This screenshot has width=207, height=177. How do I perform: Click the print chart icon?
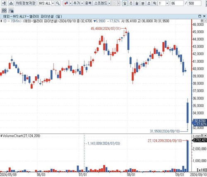11,3
